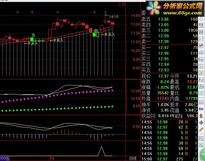205x161 pixels.
Task: Select the RSI indicator icon
Action: pyautogui.click(x=201, y=109)
